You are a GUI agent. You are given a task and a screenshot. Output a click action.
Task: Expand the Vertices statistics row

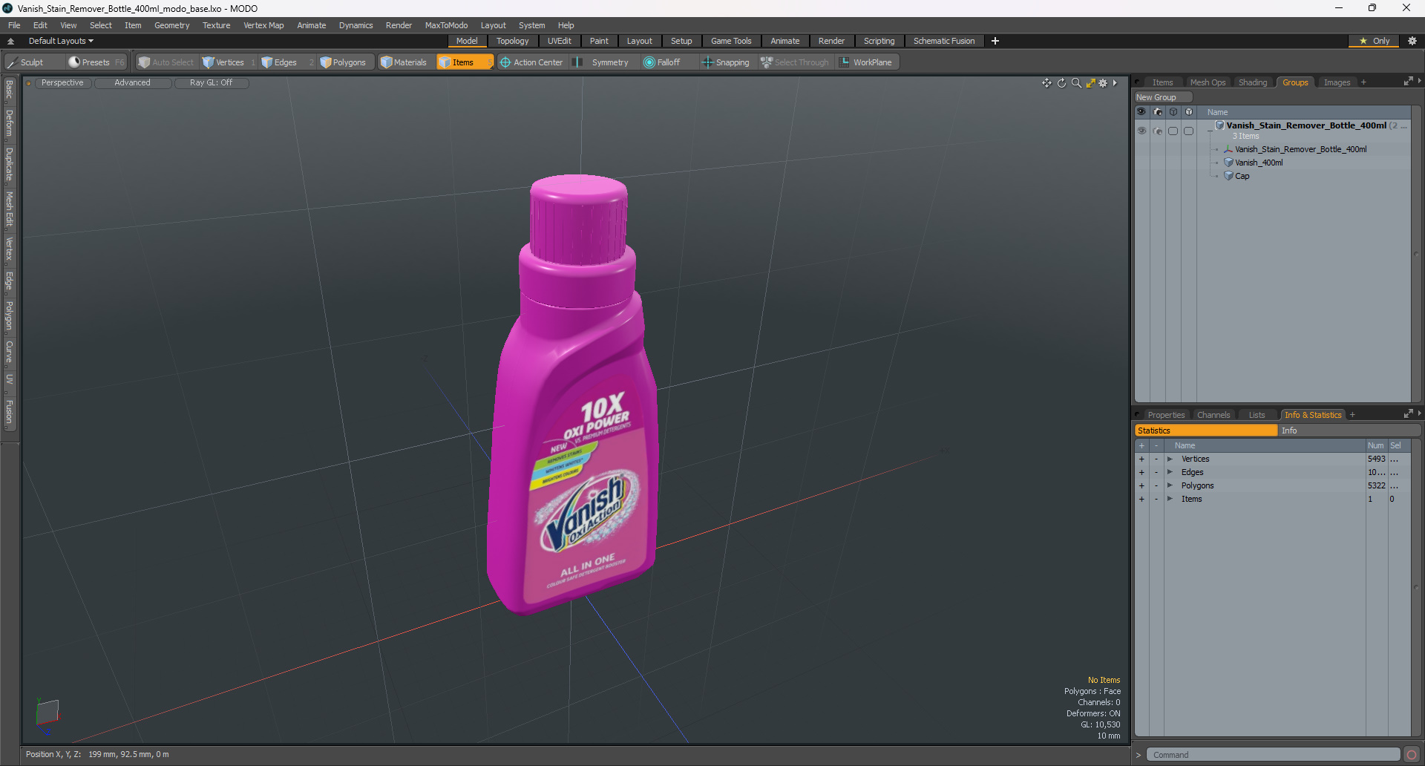coord(1170,459)
